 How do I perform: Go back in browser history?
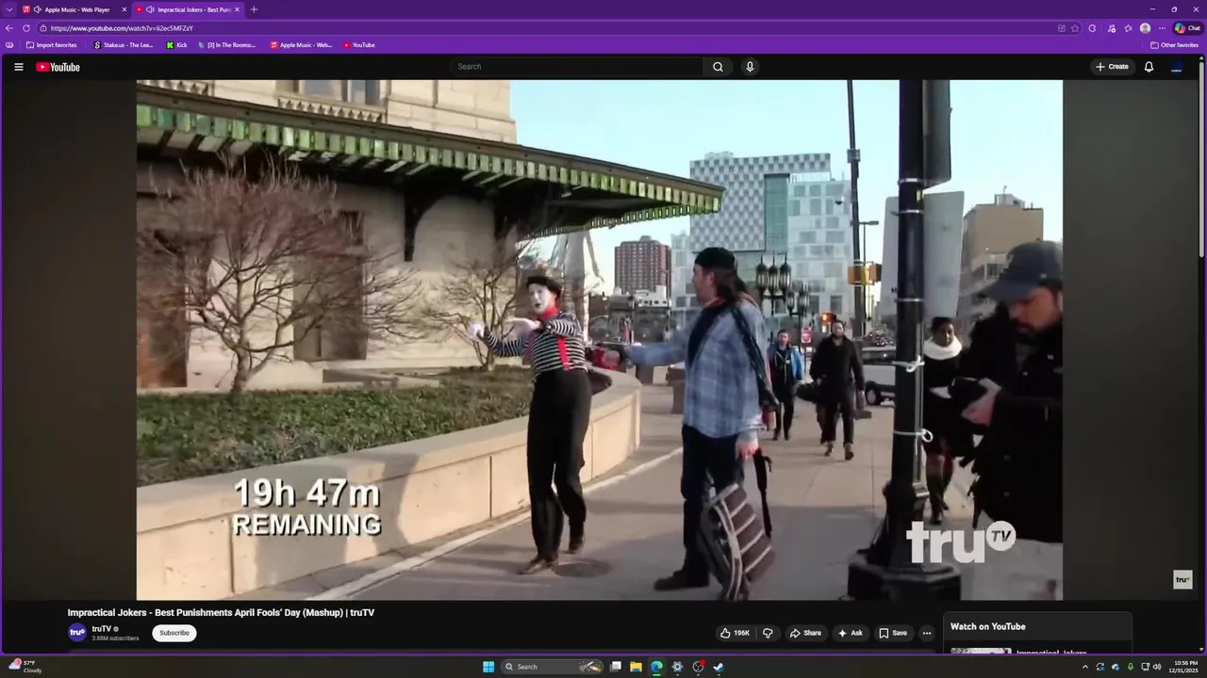click(9, 28)
